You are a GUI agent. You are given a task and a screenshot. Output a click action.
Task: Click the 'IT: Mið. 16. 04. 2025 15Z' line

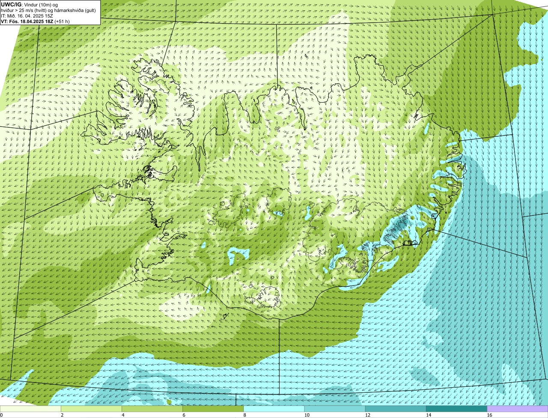27,15
